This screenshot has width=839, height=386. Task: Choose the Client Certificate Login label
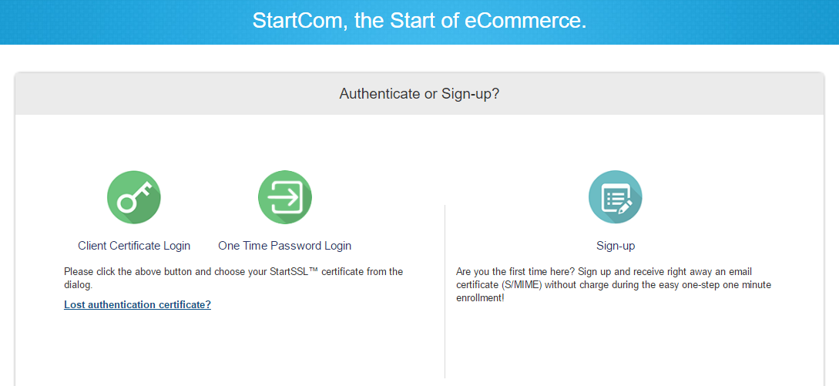click(x=134, y=246)
